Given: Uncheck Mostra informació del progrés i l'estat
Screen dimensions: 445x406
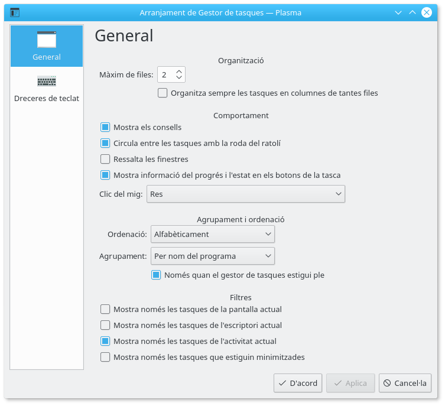Looking at the screenshot, I should click(x=105, y=175).
